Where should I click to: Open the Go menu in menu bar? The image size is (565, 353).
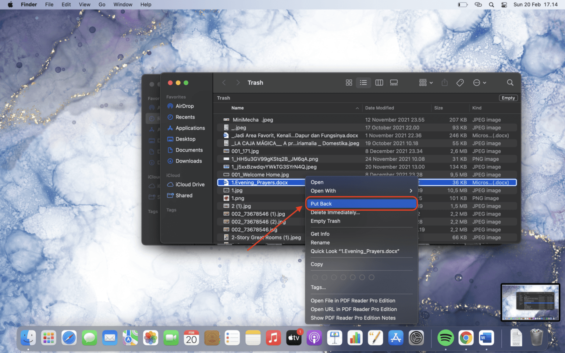click(x=102, y=4)
